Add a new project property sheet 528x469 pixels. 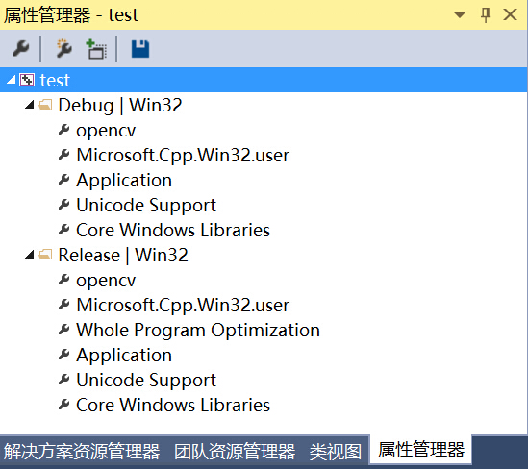pos(63,49)
